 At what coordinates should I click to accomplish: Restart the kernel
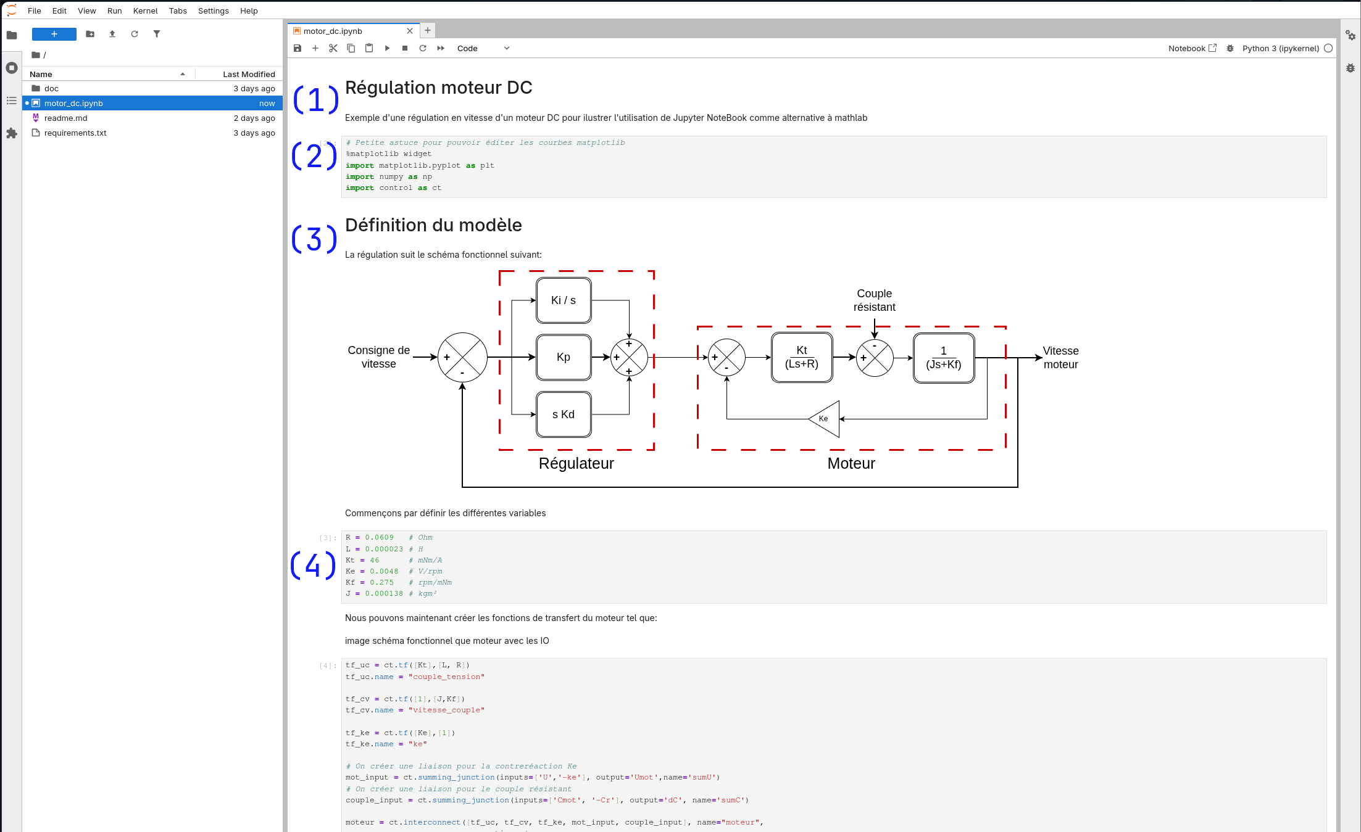(423, 48)
